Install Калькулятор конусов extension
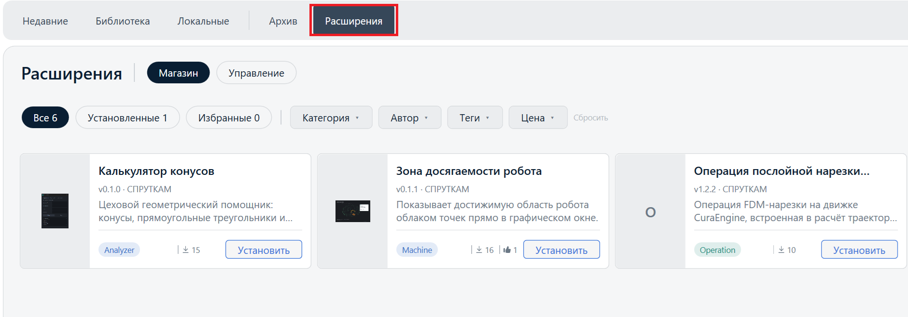The width and height of the screenshot is (908, 317). pyautogui.click(x=264, y=250)
